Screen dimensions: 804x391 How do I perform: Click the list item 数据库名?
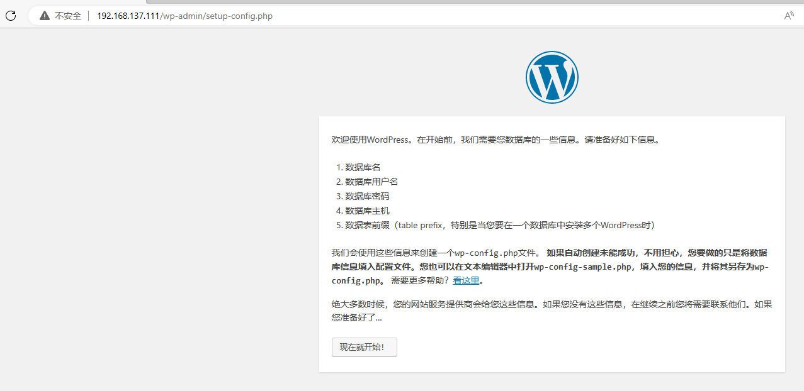pyautogui.click(x=363, y=167)
